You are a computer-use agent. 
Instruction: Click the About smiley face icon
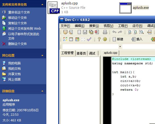(x=105, y=39)
